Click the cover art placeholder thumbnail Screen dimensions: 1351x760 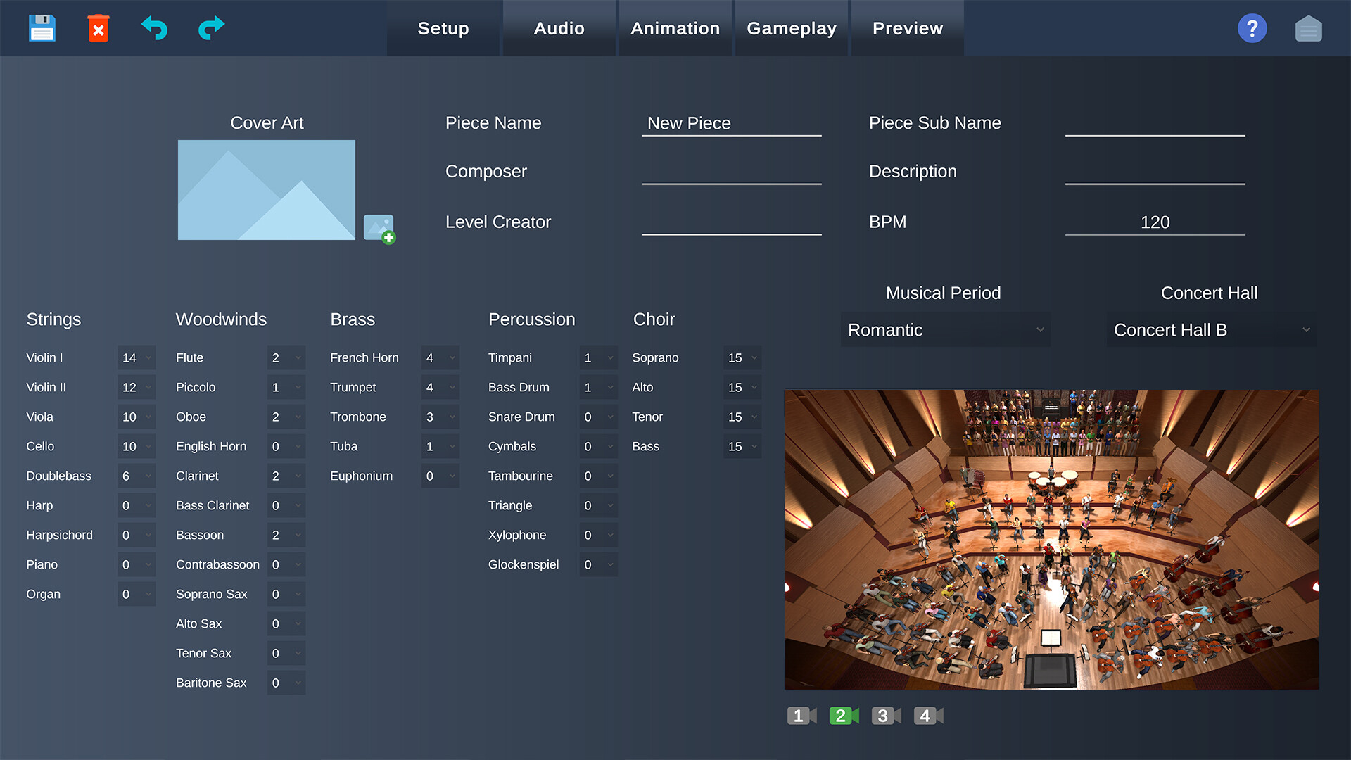[266, 190]
